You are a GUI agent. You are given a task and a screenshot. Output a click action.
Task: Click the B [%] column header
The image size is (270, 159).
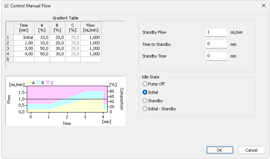pos(58,28)
